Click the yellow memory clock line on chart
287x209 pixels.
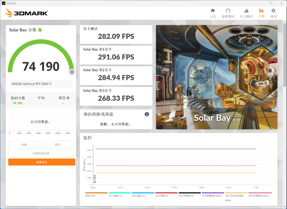(176, 173)
